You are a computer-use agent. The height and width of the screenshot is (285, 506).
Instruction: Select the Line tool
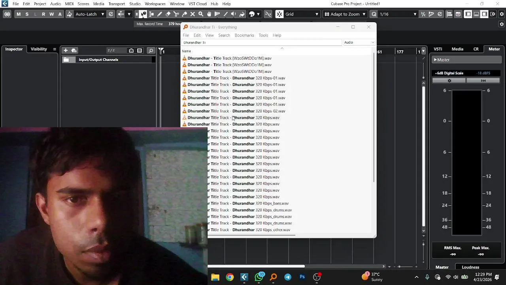[225, 14]
